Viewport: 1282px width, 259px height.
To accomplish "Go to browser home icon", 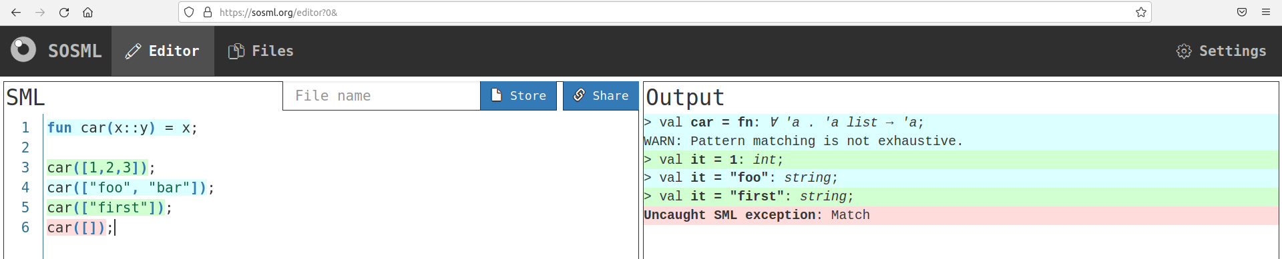I will [x=87, y=12].
